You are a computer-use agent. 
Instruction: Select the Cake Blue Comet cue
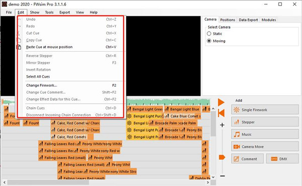coord(183,116)
